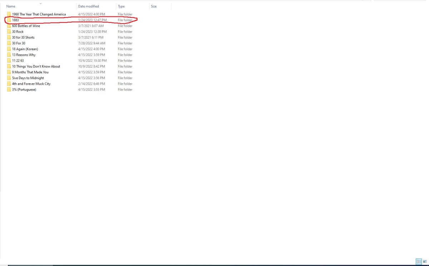Open the 11 22 63 folder icon

click(9, 60)
